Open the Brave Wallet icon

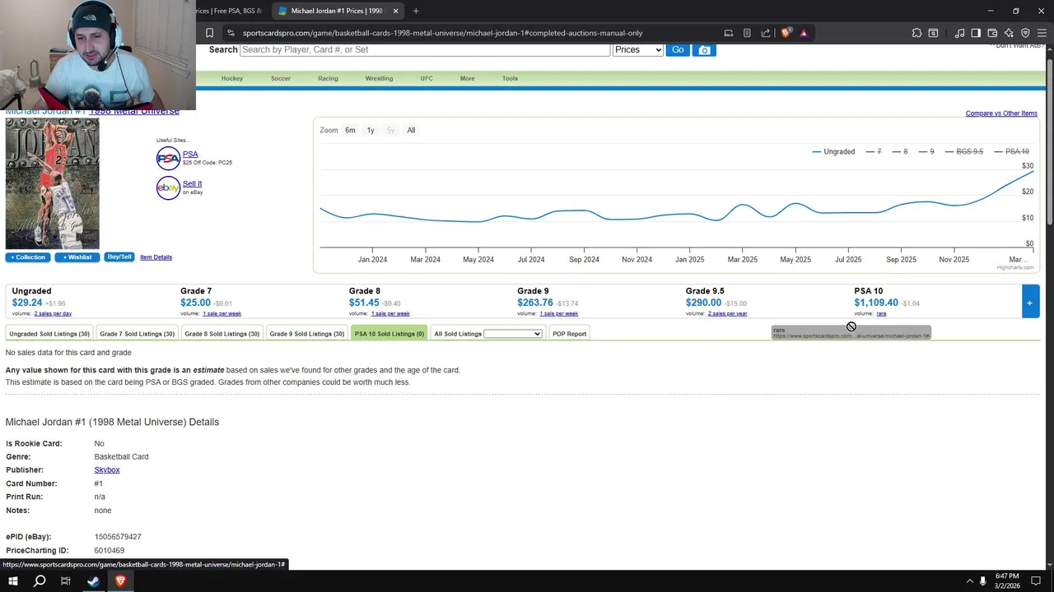point(992,33)
